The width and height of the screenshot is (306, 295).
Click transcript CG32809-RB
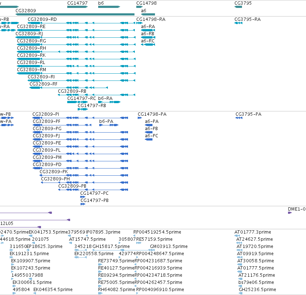tap(96, 95)
